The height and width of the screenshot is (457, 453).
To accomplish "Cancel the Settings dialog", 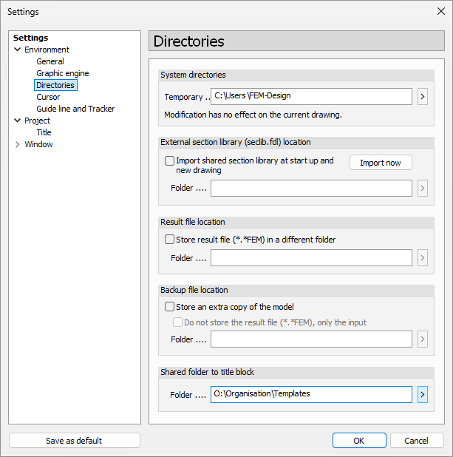I will coord(417,441).
